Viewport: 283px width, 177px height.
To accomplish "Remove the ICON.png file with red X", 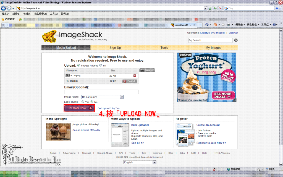I will (x=135, y=76).
